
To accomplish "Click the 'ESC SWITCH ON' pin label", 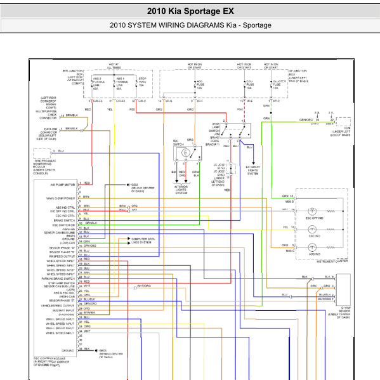I will click(63, 225).
